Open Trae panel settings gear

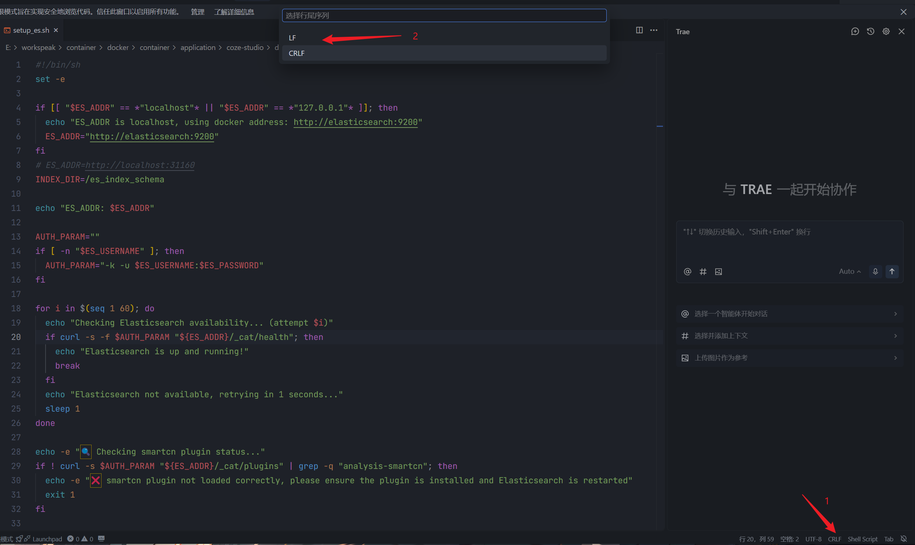click(886, 32)
